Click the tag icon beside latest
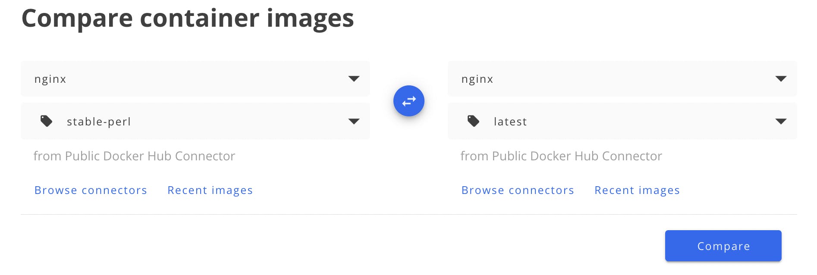 coord(474,121)
